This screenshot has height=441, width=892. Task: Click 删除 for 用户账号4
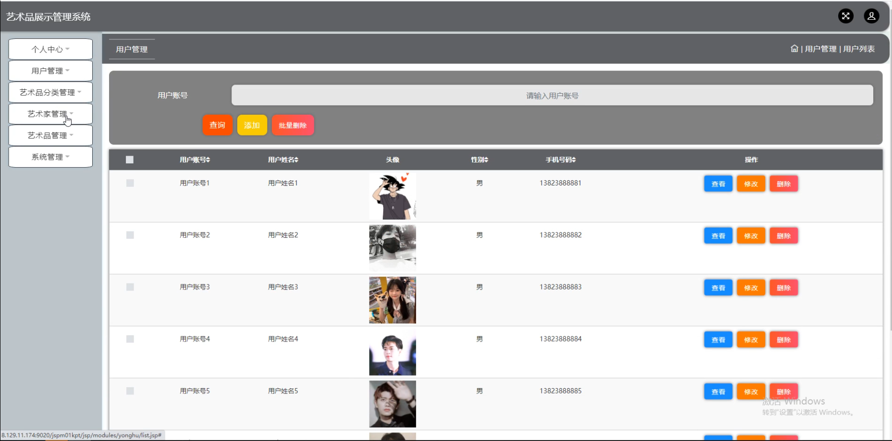783,339
